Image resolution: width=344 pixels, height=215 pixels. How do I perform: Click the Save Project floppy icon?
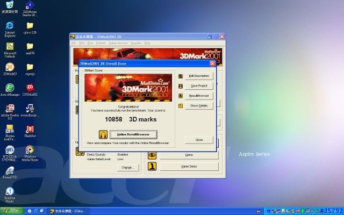point(181,86)
